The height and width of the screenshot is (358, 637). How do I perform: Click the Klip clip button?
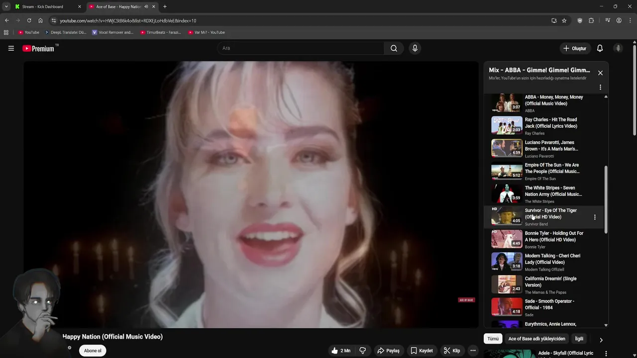(452, 351)
